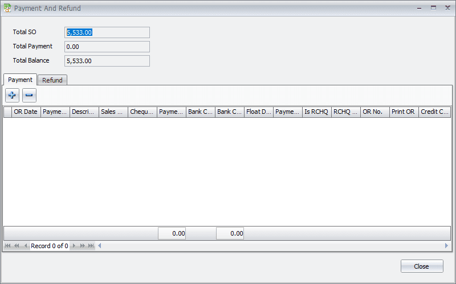Sort by Descri... column header
This screenshot has width=456, height=284.
(x=84, y=112)
